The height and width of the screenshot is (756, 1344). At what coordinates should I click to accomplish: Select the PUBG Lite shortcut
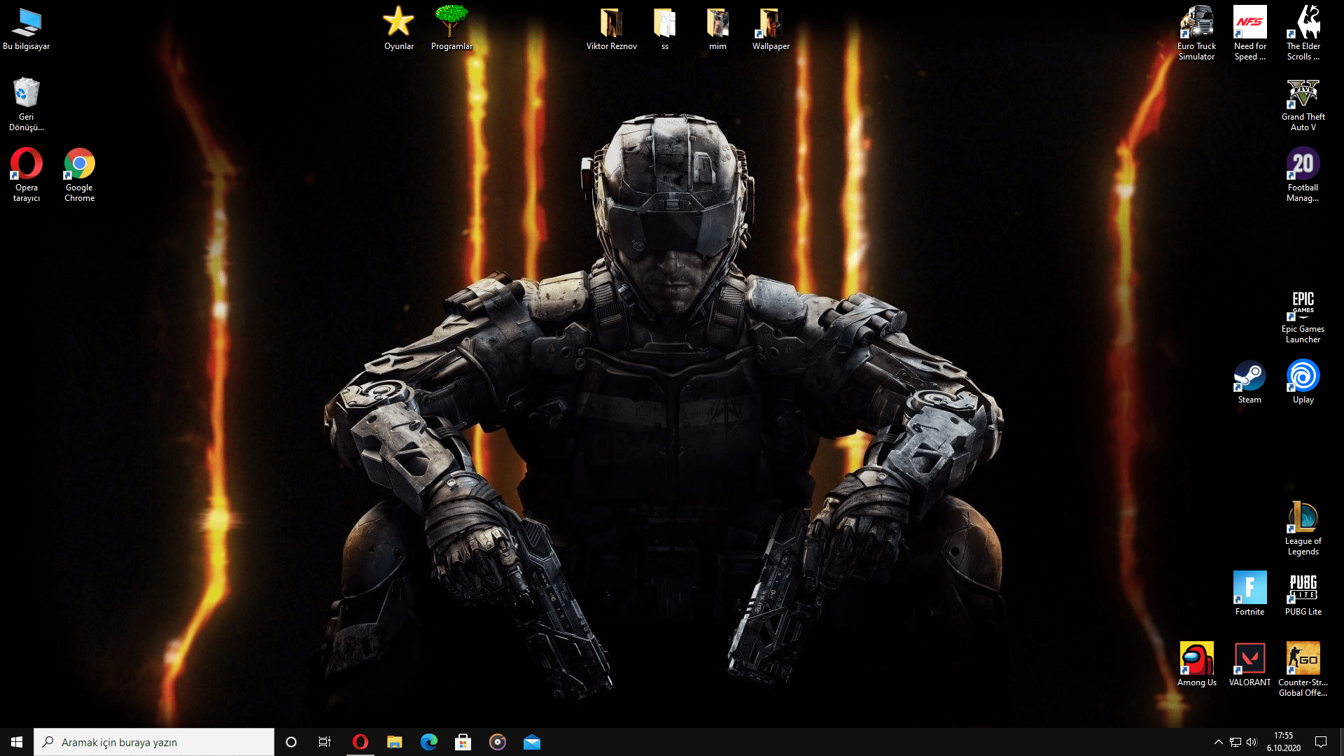(1303, 589)
